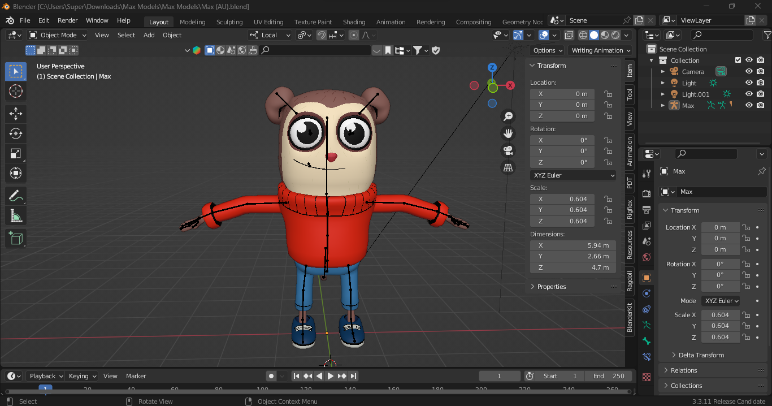Click the pan view hand icon

click(508, 133)
